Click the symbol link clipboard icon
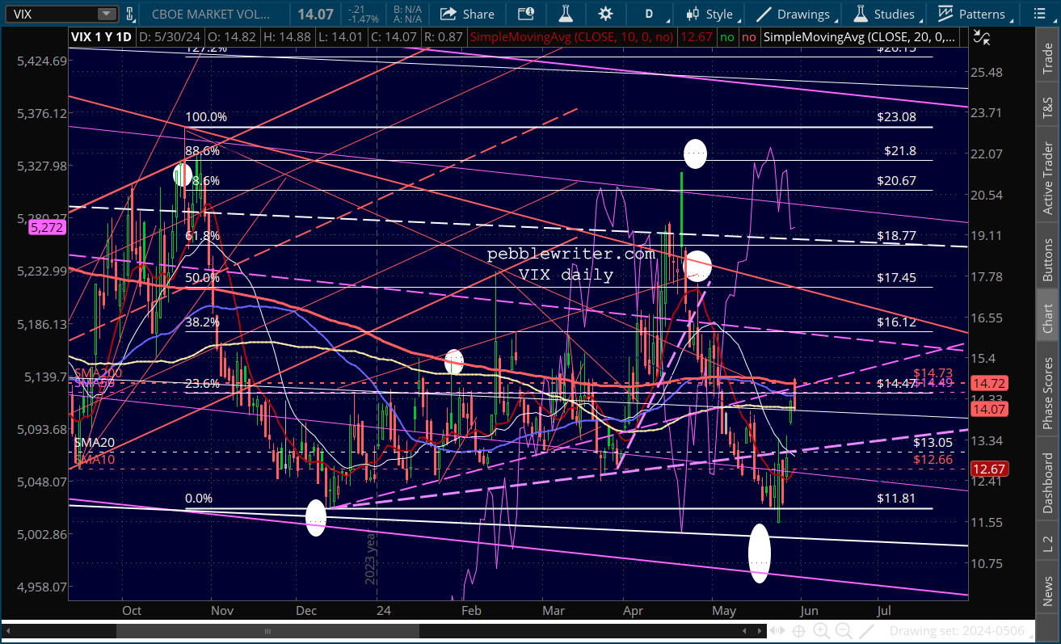 pos(130,14)
